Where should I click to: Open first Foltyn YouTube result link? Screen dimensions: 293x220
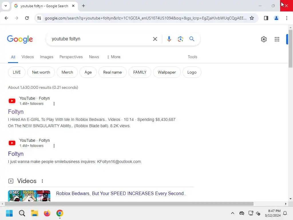click(x=16, y=112)
